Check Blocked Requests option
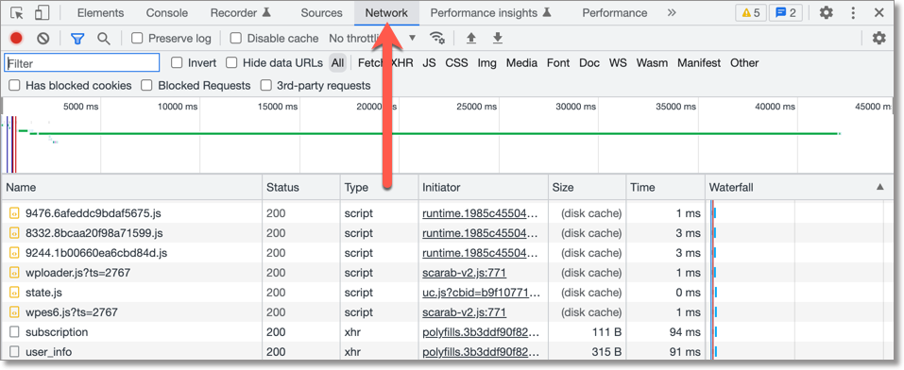Image resolution: width=904 pixels, height=370 pixels. point(147,86)
